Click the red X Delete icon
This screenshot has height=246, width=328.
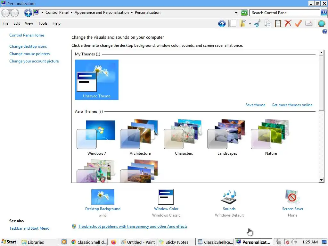tap(288, 23)
